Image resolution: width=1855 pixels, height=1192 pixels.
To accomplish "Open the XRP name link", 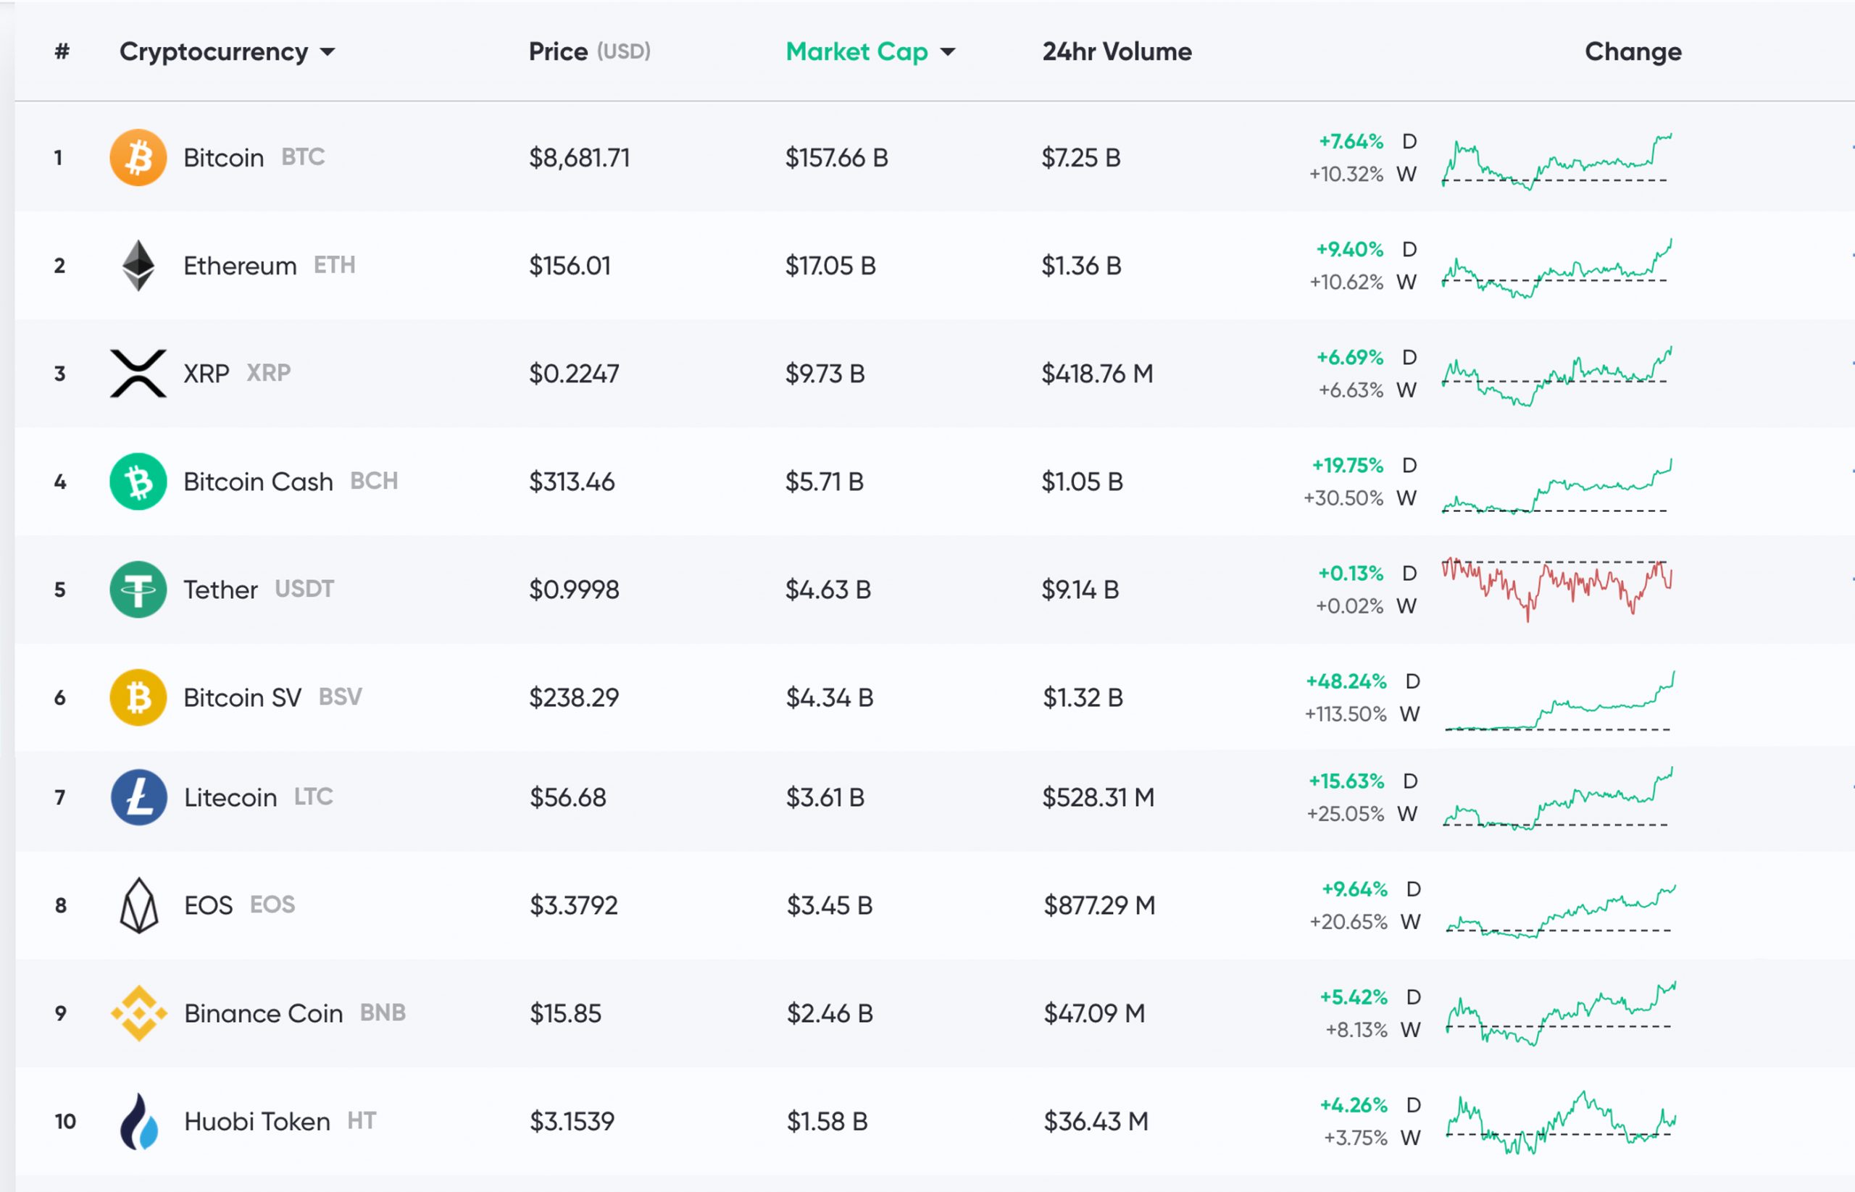I will pyautogui.click(x=206, y=373).
